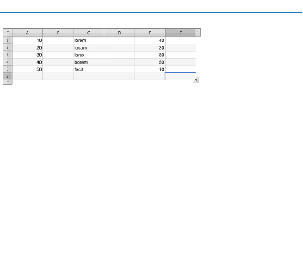Click cell A5 containing 50

[28, 69]
